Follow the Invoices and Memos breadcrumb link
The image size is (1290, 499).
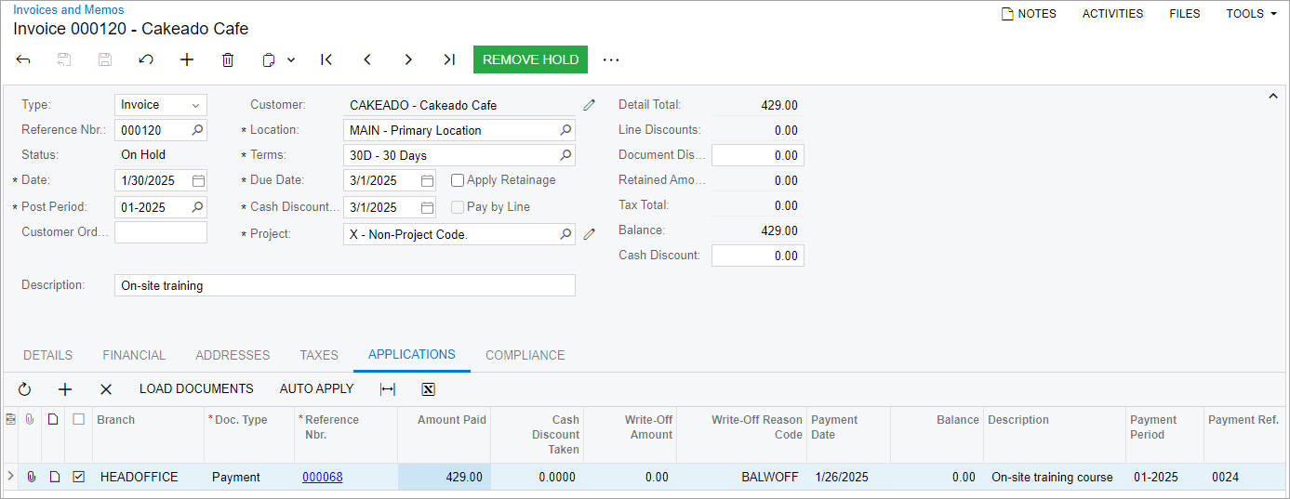click(69, 9)
